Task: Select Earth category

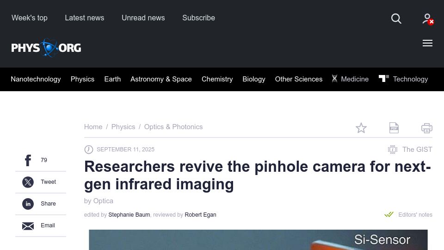Action: (x=112, y=79)
